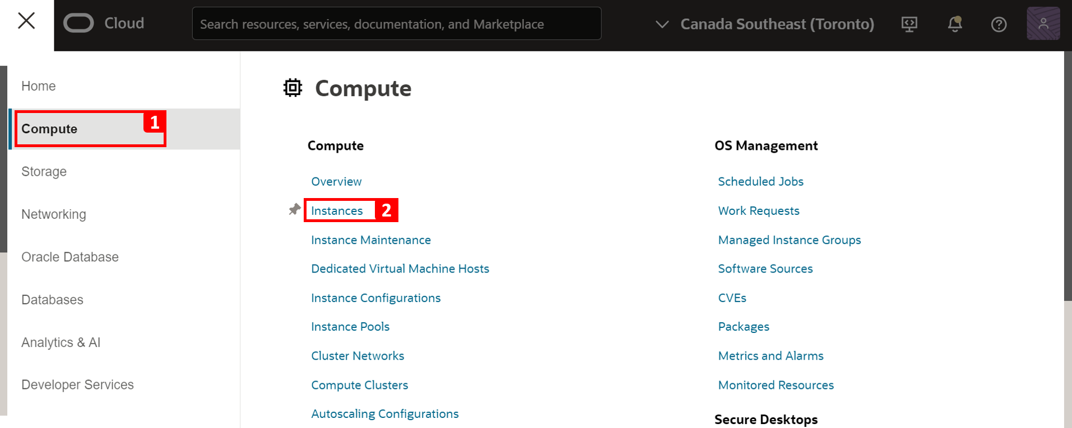Viewport: 1072px width, 428px height.
Task: Unpin Instances using the pin icon
Action: [294, 210]
